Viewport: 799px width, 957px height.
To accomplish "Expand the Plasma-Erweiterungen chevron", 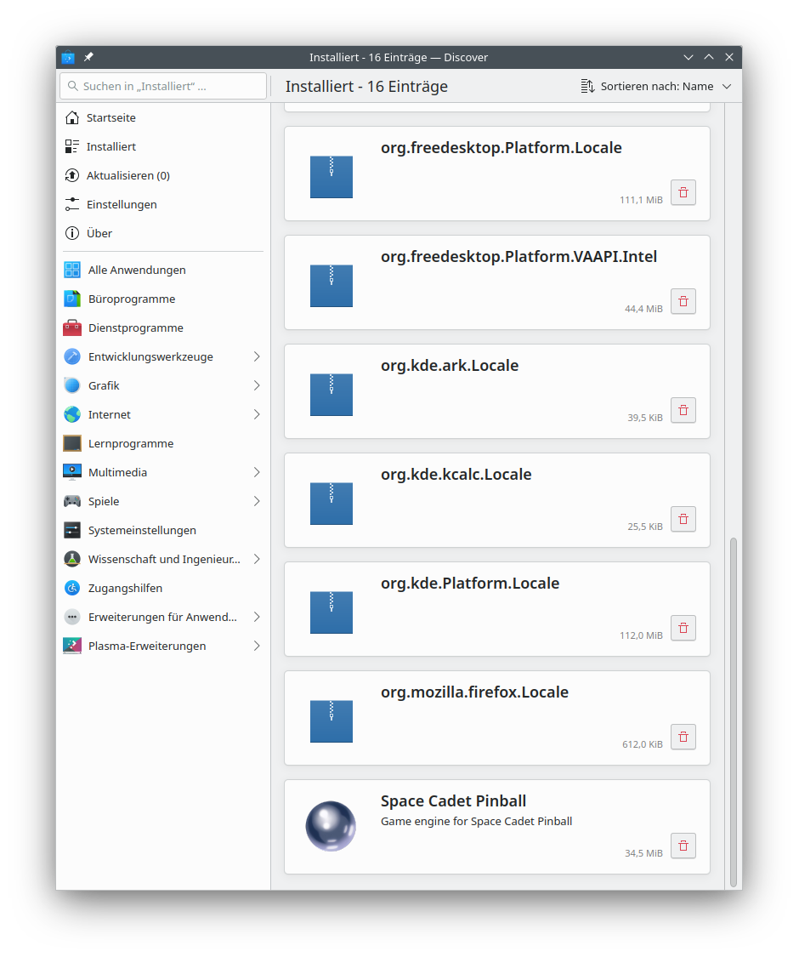I will point(257,646).
